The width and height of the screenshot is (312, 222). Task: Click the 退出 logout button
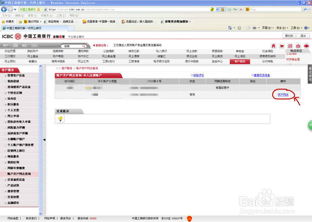click(303, 36)
